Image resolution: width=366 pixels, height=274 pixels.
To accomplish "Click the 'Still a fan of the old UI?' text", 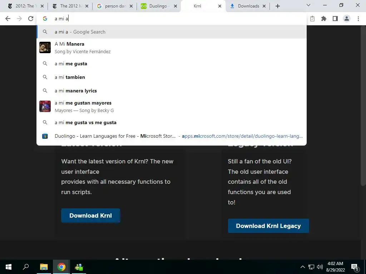I will point(260,161).
